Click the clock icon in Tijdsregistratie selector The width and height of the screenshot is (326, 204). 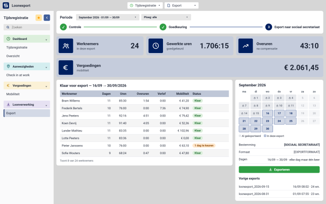click(131, 5)
